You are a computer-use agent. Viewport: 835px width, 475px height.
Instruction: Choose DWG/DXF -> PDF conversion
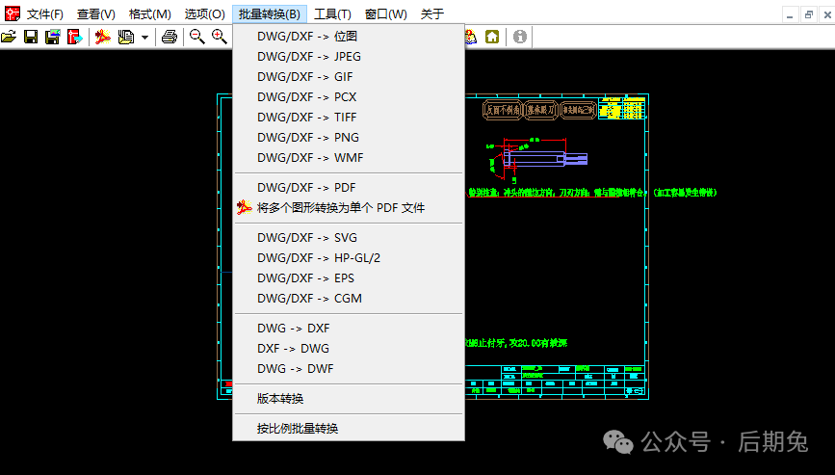[349, 188]
